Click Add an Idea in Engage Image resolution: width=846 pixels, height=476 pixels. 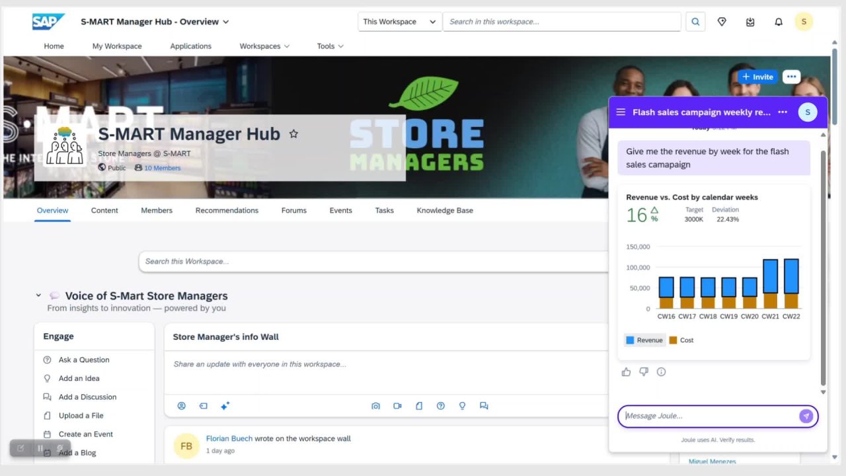point(79,378)
